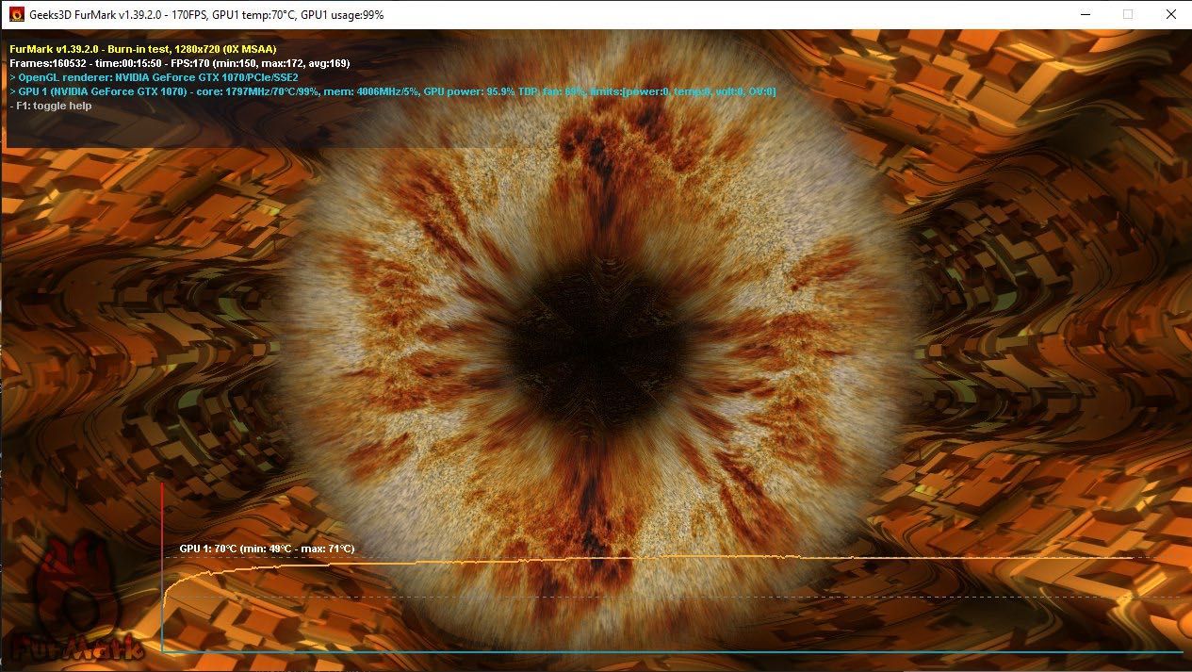
Task: Click the 'F1: toggle help' hint
Action: point(50,106)
